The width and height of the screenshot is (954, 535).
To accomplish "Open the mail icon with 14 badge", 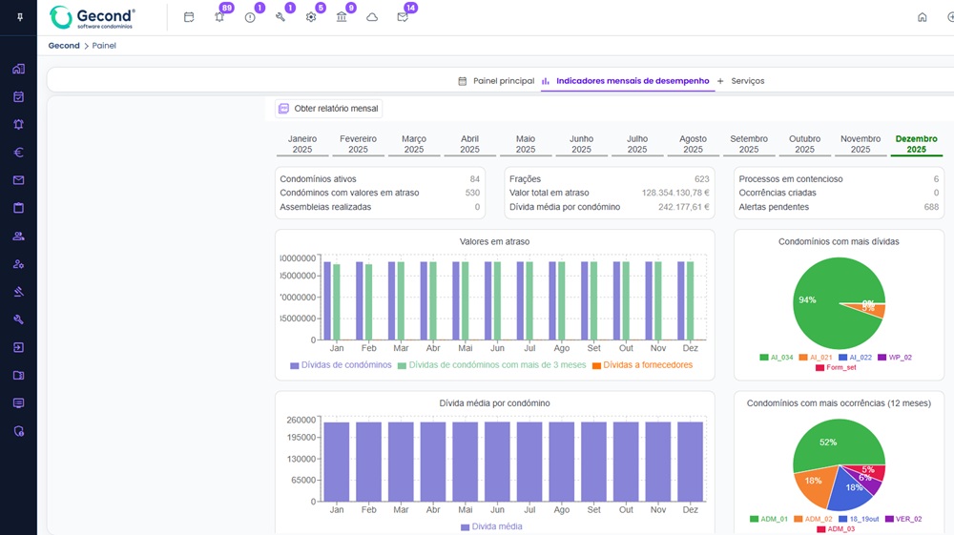I will 403,17.
